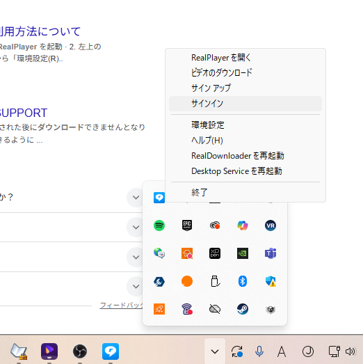The width and height of the screenshot is (363, 364).
Task: Open the Creative Cloud tray icon
Action: 215,225
